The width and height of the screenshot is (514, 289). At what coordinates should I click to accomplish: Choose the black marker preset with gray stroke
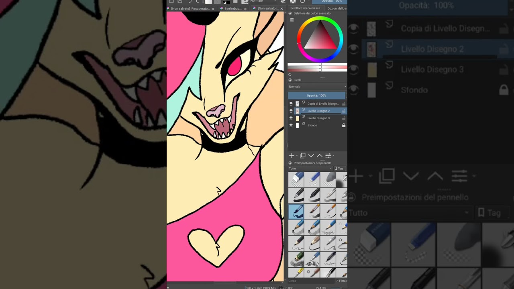312,195
